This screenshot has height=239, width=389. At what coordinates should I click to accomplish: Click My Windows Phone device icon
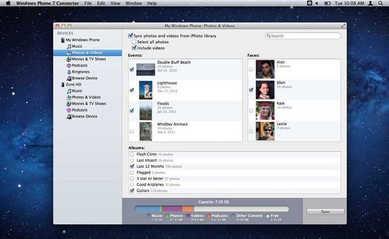point(63,40)
